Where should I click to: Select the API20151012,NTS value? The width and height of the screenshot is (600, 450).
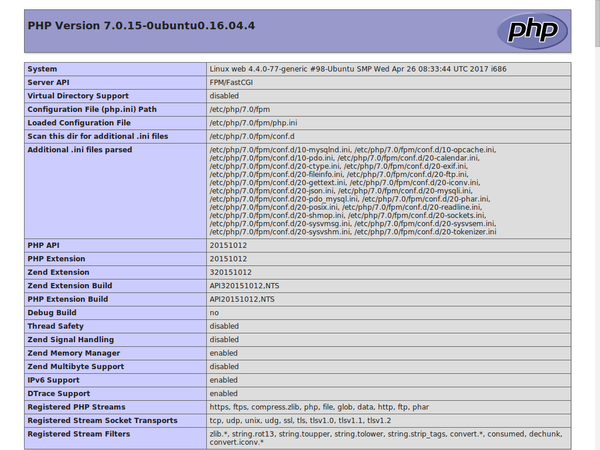(x=242, y=299)
